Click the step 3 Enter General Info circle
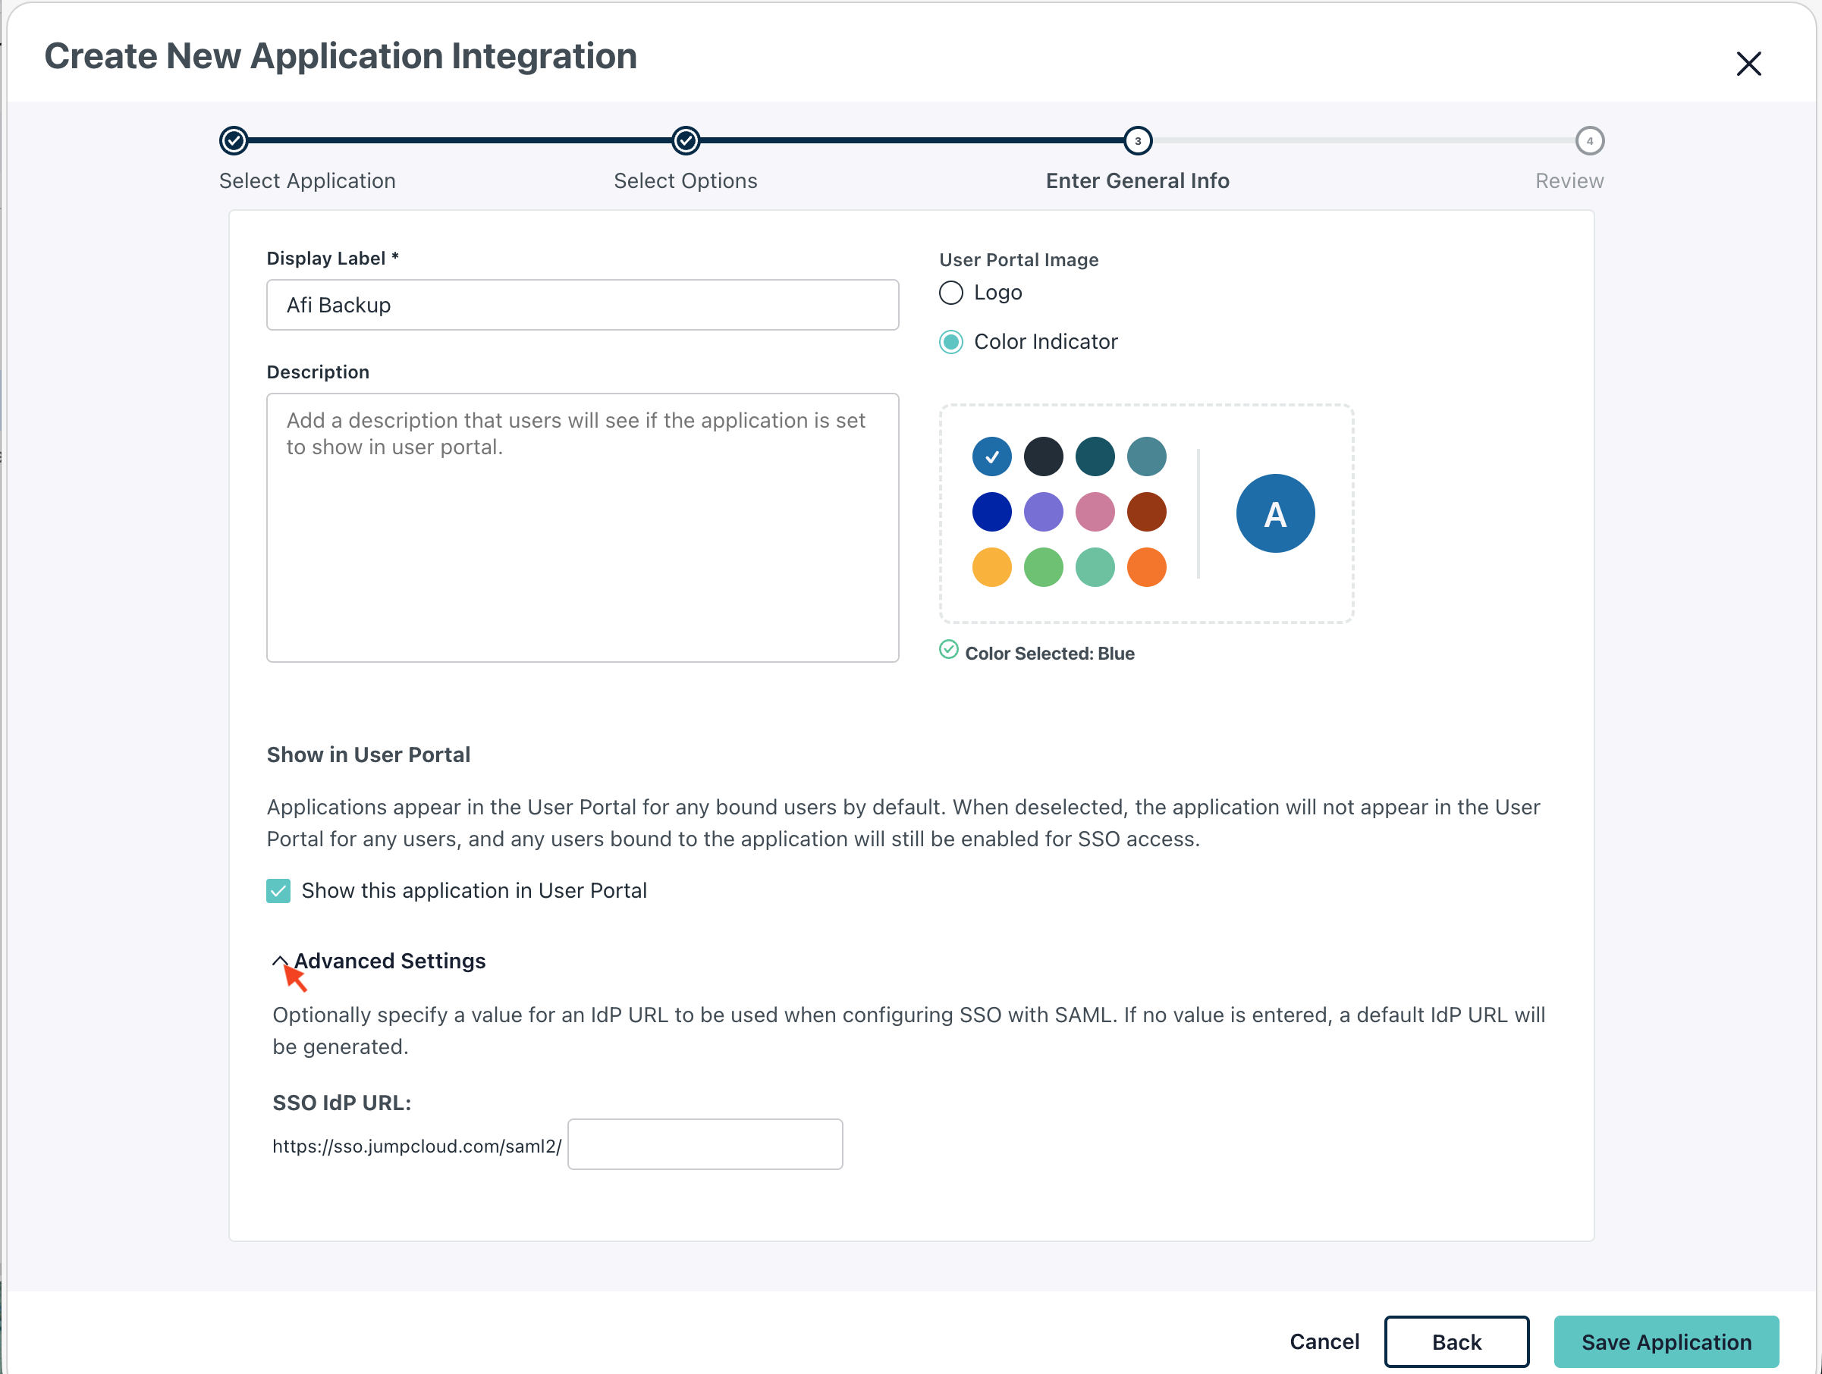The image size is (1822, 1374). (x=1138, y=141)
